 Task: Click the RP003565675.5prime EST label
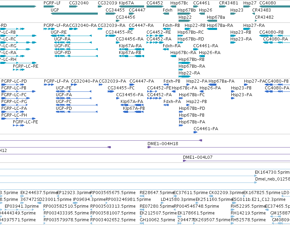pos(113,193)
